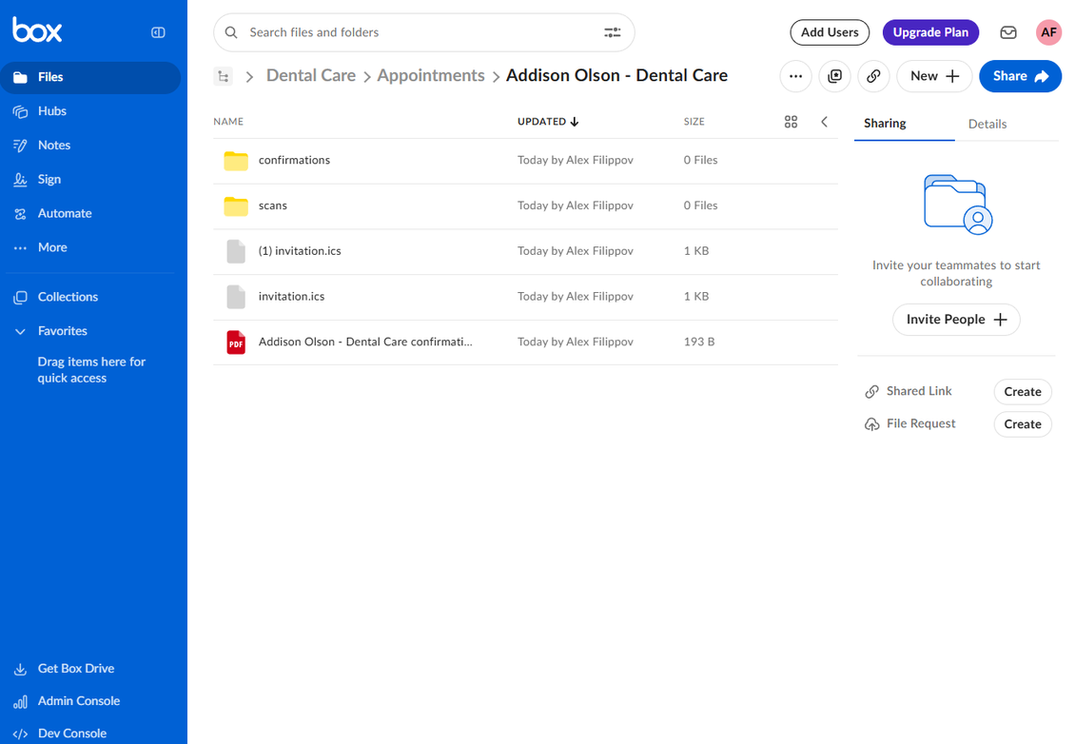Click the add to collection icon
This screenshot has height=744, width=1075.
pyautogui.click(x=834, y=76)
